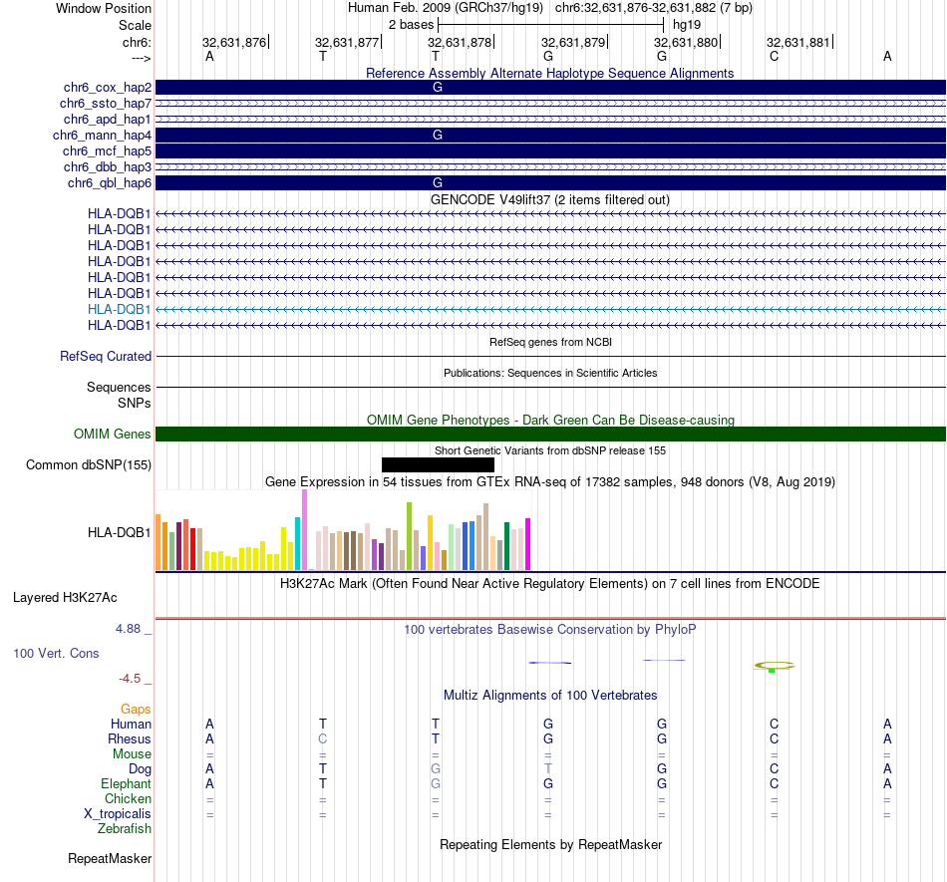This screenshot has width=947, height=882.
Task: Open the OMIM Gene Phenotypes track title
Action: 550,420
